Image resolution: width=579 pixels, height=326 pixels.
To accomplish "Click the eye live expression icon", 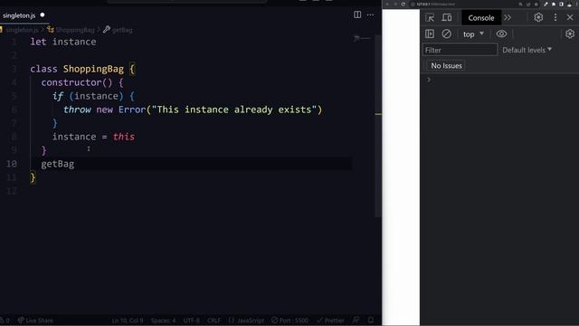I will (501, 34).
